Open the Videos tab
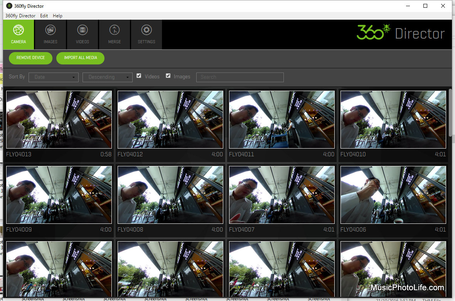The width and height of the screenshot is (455, 301). point(83,35)
